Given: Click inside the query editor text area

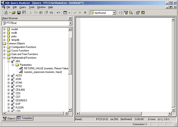Looking at the screenshot, I should click(123, 63).
